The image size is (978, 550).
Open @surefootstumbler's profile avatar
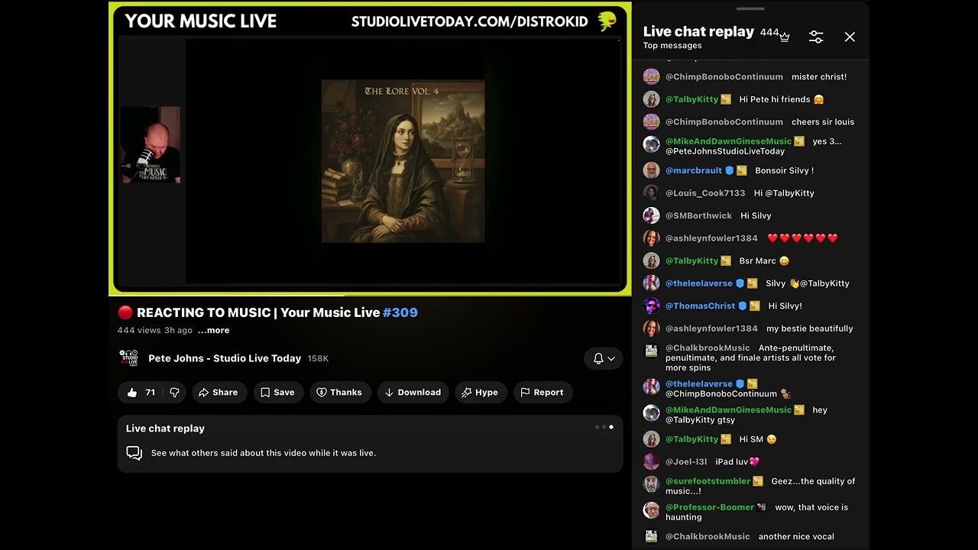[x=651, y=484]
